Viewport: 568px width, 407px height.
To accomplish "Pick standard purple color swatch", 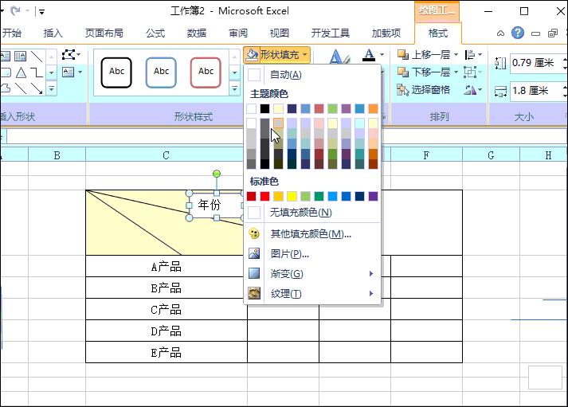I will (x=373, y=196).
